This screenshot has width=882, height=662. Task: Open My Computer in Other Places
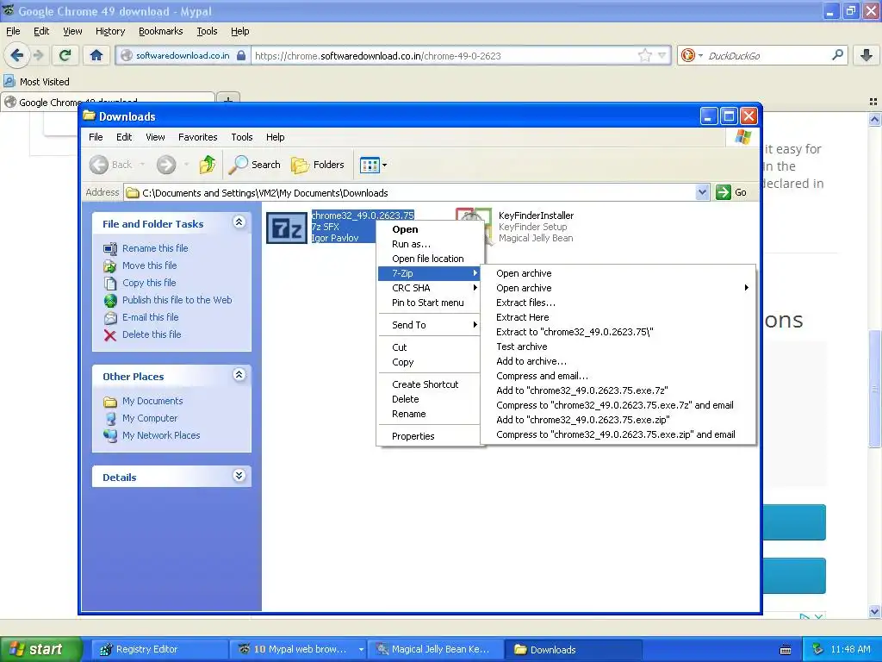pos(150,418)
